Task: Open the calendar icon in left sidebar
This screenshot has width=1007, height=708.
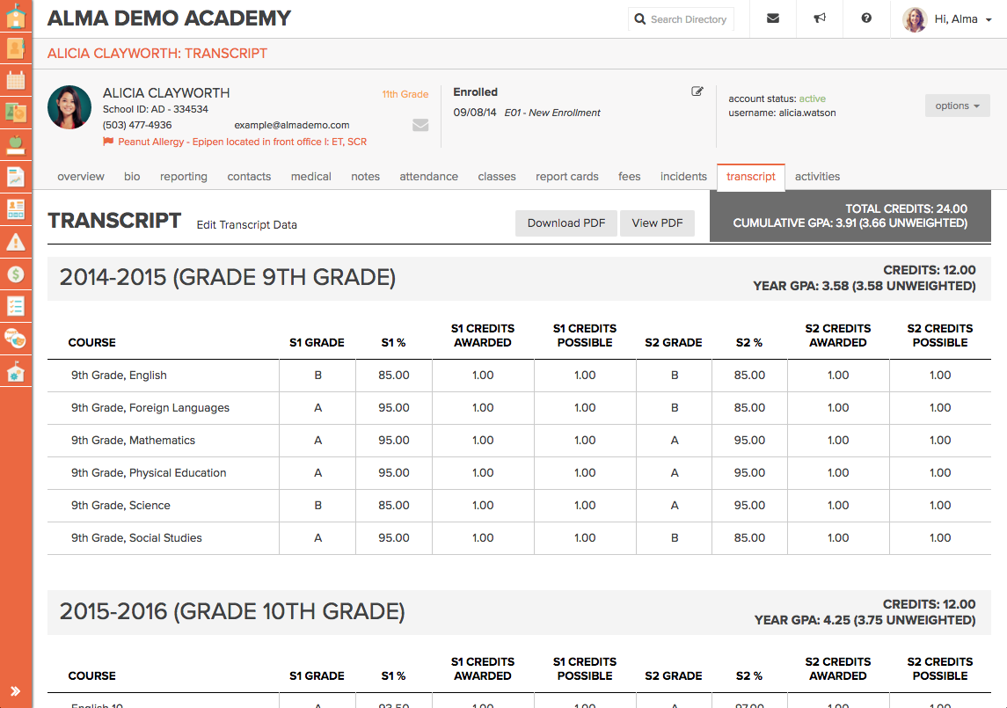Action: click(16, 80)
